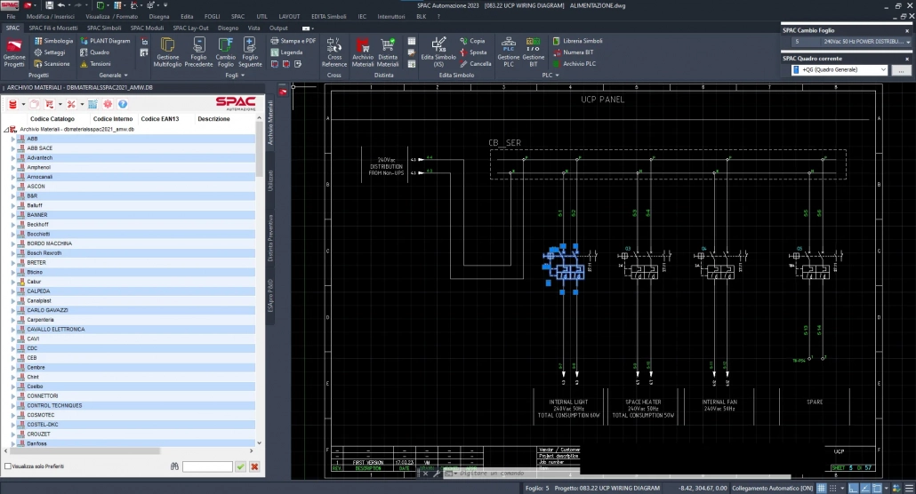Expand the Beckhoff manufacturer tree node
This screenshot has width=916, height=494.
(x=12, y=225)
